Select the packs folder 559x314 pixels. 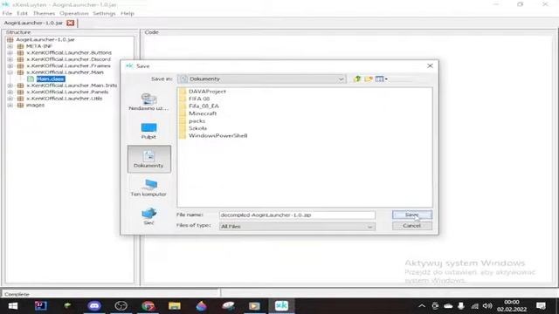(192, 121)
